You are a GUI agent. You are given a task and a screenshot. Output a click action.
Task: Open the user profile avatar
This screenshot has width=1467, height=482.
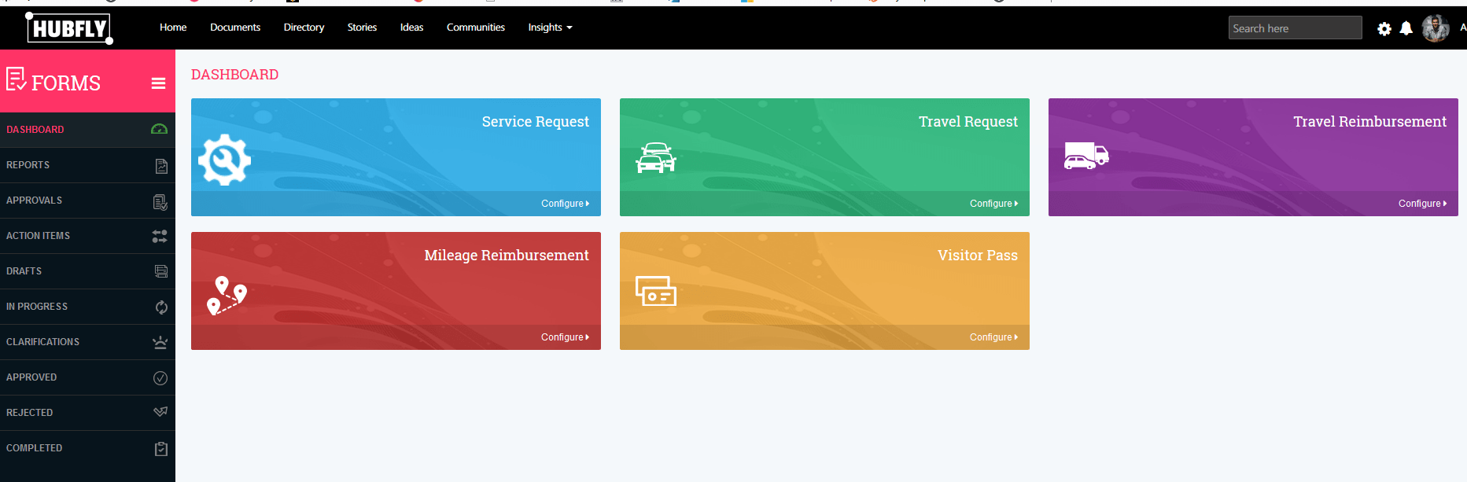tap(1436, 28)
